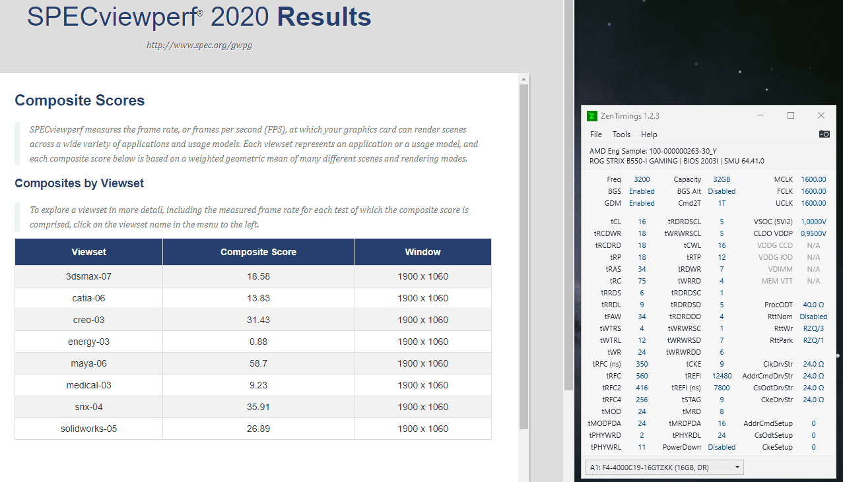Select the creo-03 viewset cell
843x482 pixels.
pyautogui.click(x=89, y=320)
